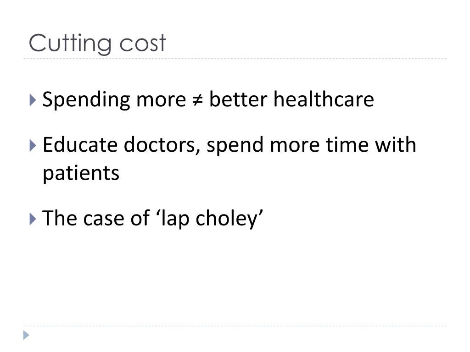Click the arrow bullet before 'The case of'
Screen dimensions: 470x352
(33, 219)
